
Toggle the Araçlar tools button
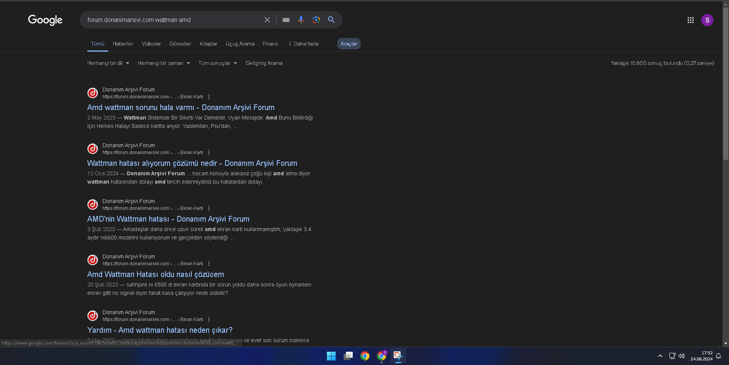tap(349, 44)
